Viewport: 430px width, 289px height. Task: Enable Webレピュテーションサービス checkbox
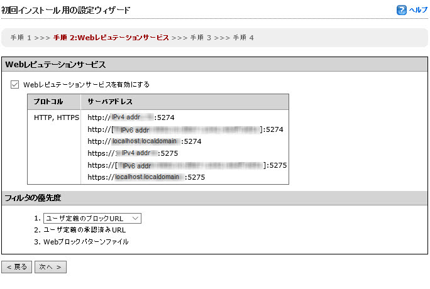(15, 84)
